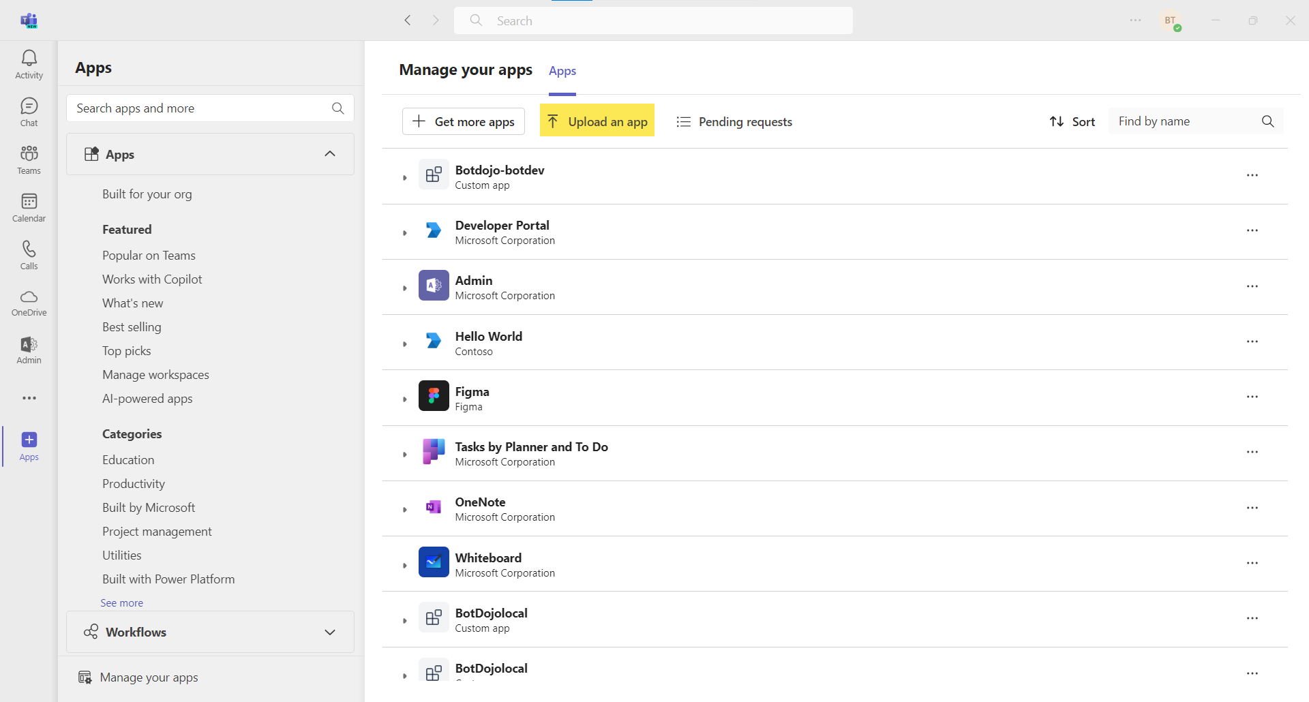Open the Education category
This screenshot has height=702, width=1309.
coord(128,460)
